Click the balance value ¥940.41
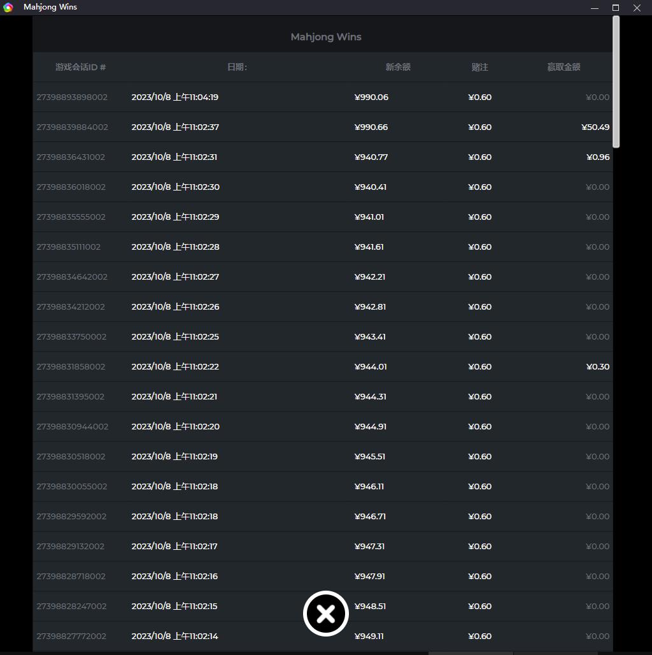This screenshot has height=655, width=652. pos(370,187)
